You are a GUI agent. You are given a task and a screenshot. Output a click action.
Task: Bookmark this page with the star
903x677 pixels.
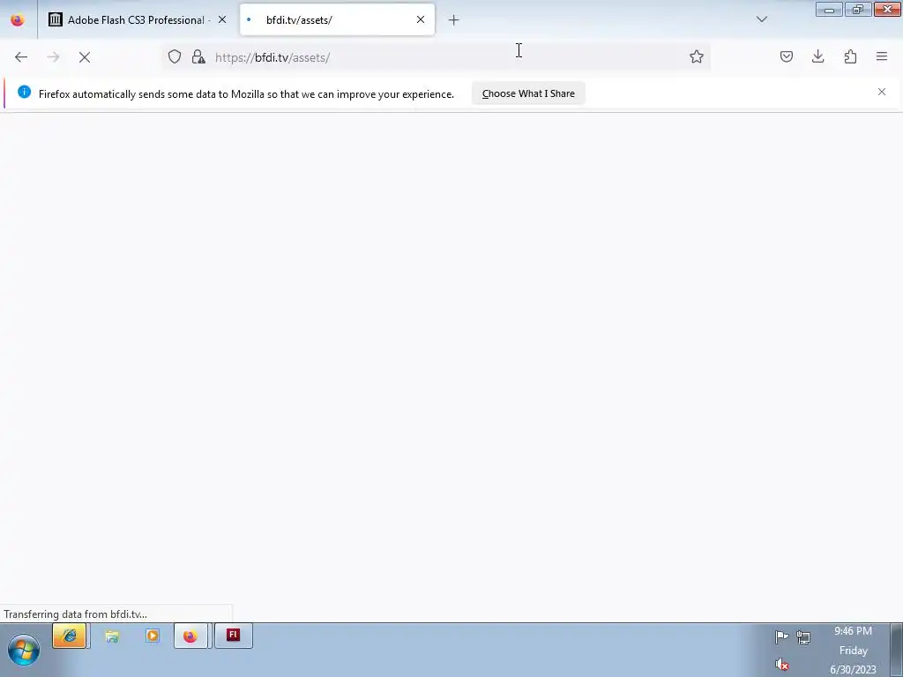pos(697,56)
